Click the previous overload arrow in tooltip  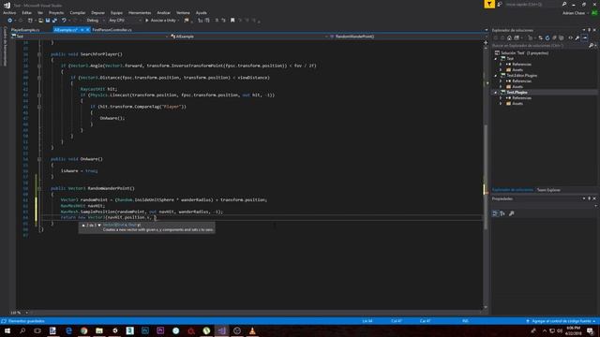(x=83, y=225)
